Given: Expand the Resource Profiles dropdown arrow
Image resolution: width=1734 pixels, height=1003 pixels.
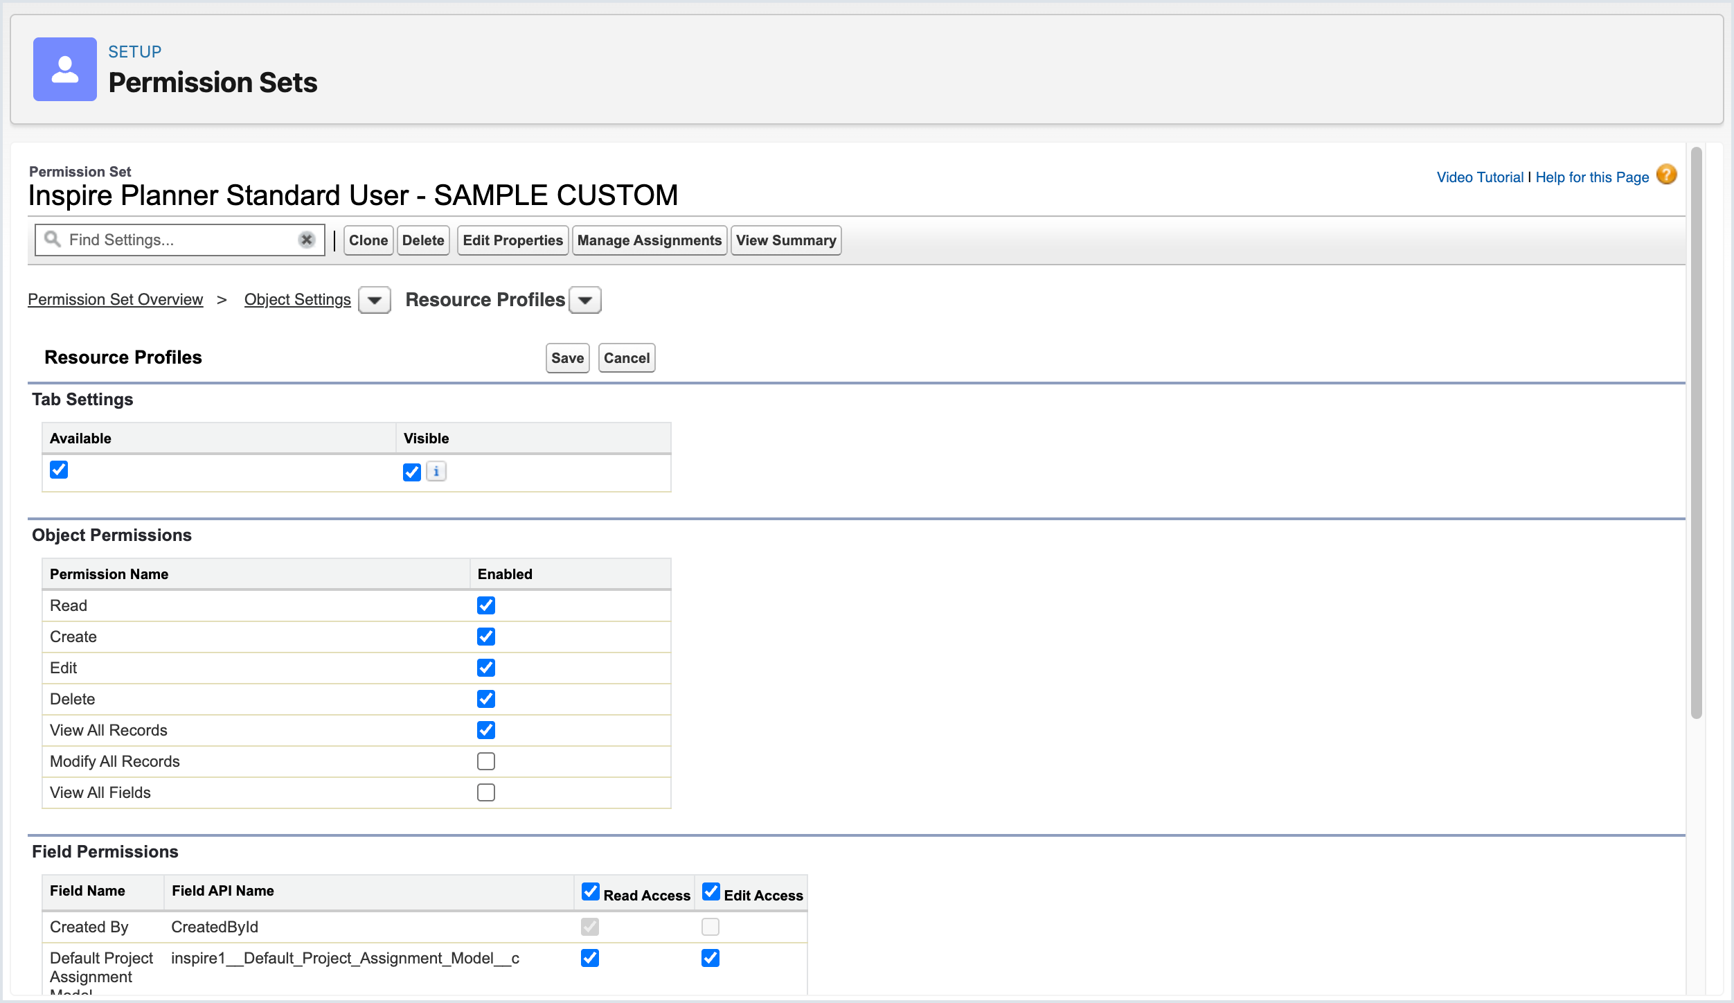Looking at the screenshot, I should point(585,300).
